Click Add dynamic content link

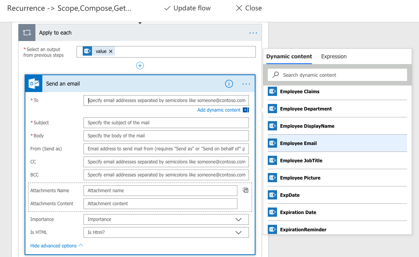[219, 110]
